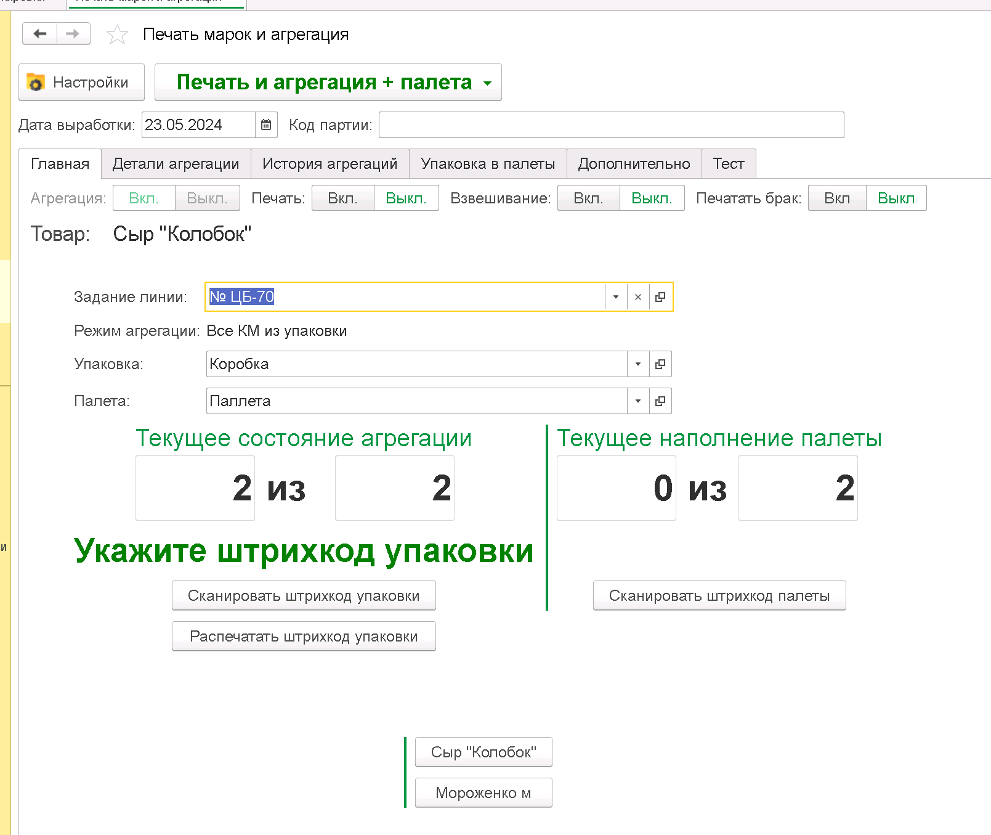This screenshot has width=991, height=835.
Task: Click current pallet fill count showing 0
Action: coord(617,488)
